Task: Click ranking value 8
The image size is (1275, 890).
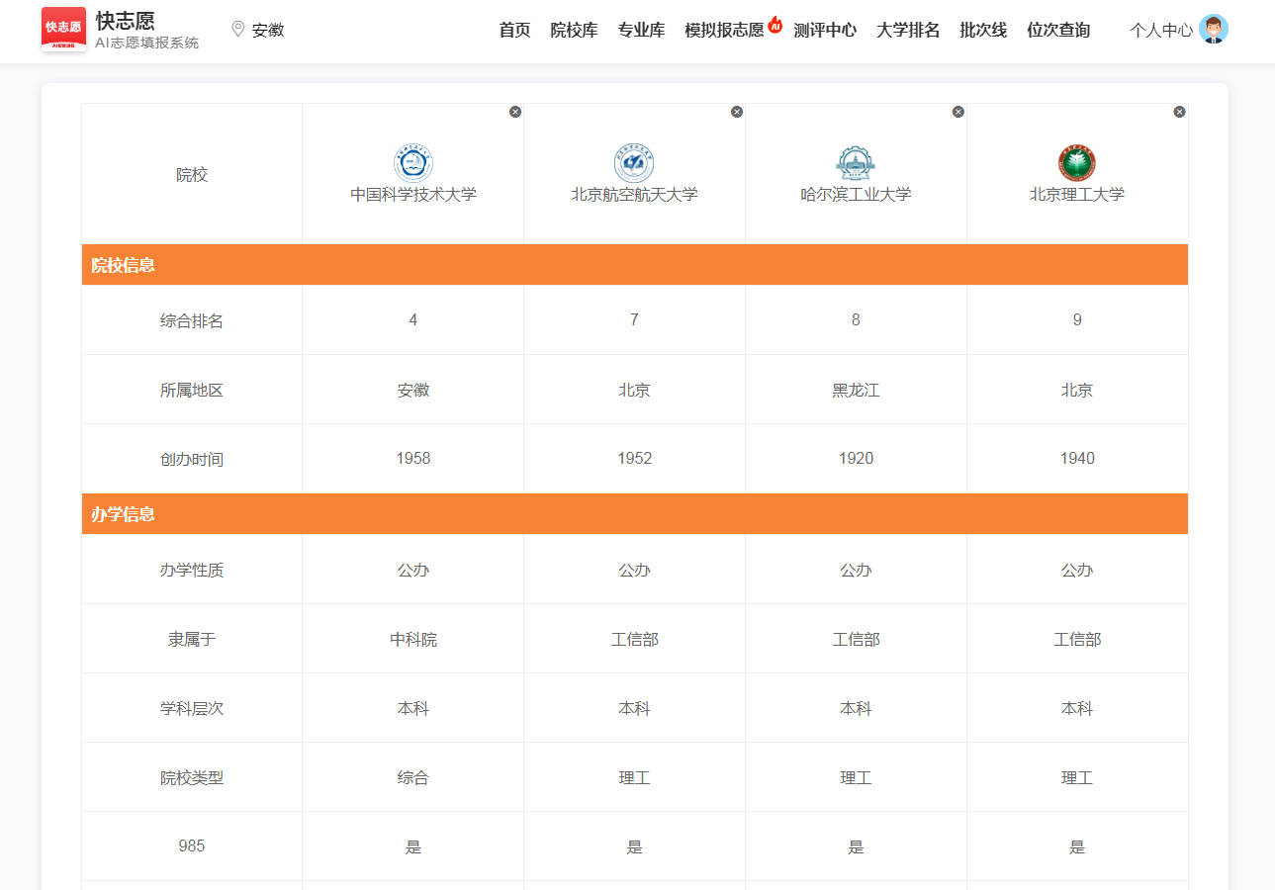Action: (x=856, y=319)
